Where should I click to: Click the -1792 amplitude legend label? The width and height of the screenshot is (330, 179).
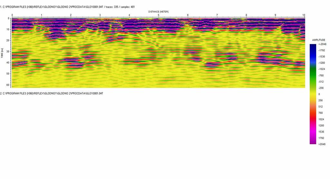pos(321,50)
